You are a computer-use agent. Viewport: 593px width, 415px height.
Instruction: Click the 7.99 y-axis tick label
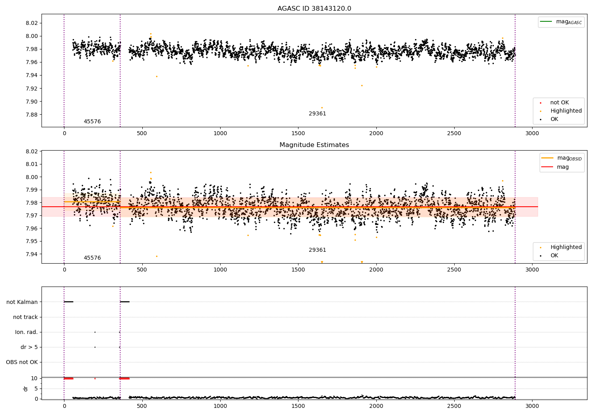point(32,190)
